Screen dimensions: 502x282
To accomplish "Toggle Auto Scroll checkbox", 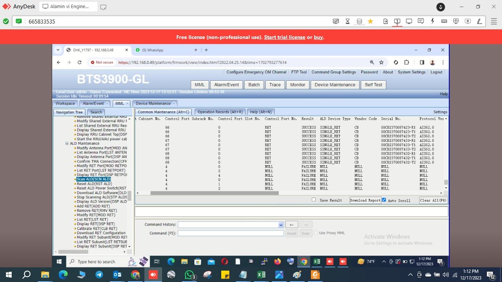I will [384, 200].
